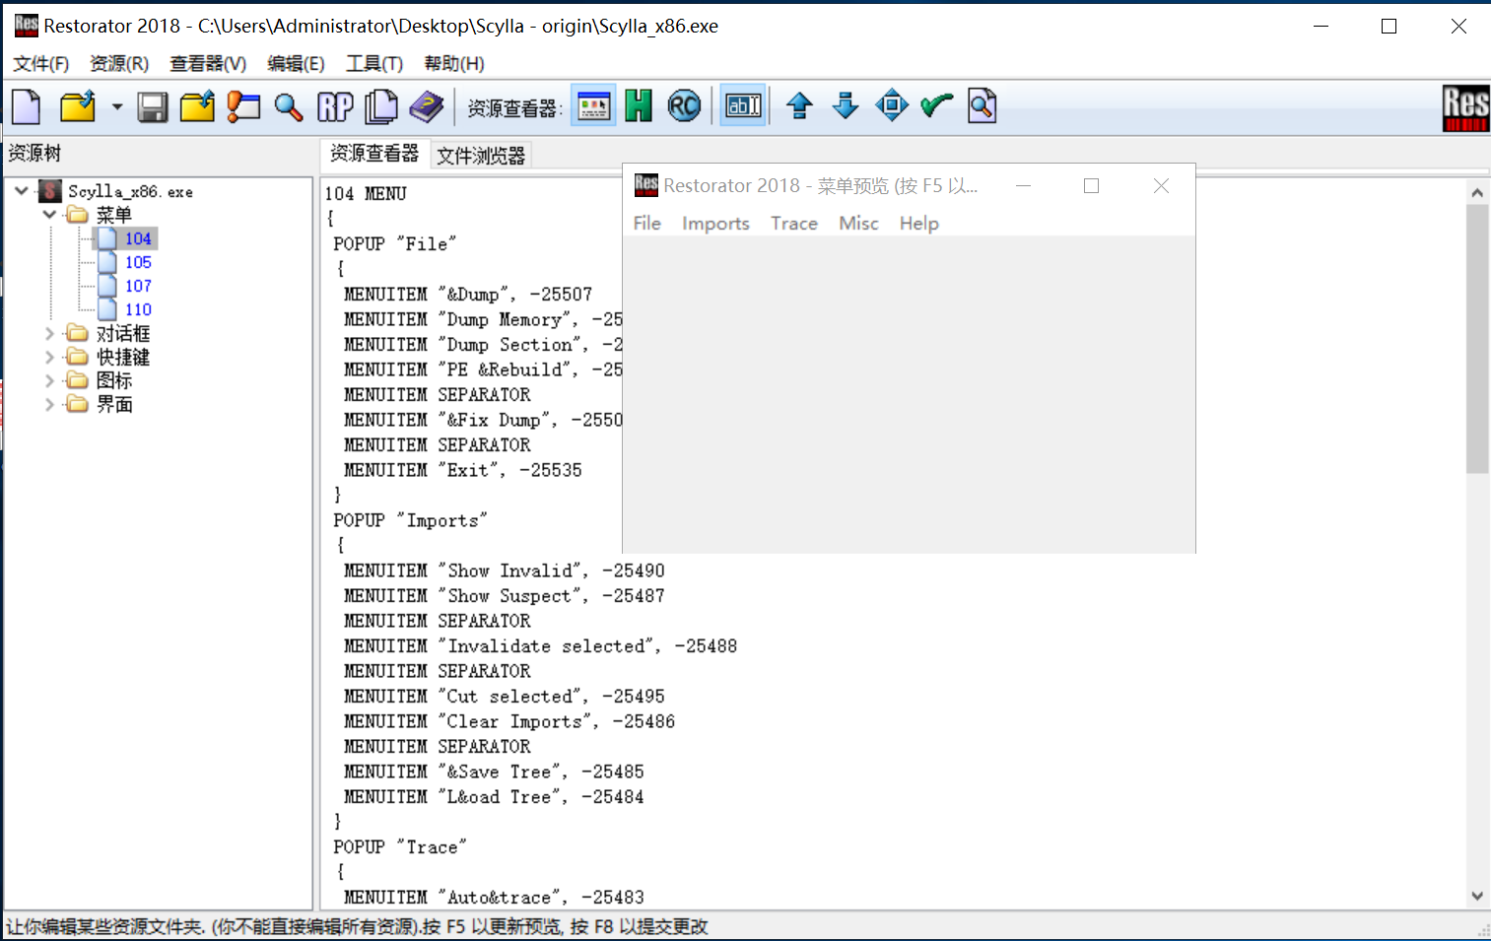Screen dimensions: 1491x941
Task: Select the 菜单 folder label
Action: (x=114, y=215)
